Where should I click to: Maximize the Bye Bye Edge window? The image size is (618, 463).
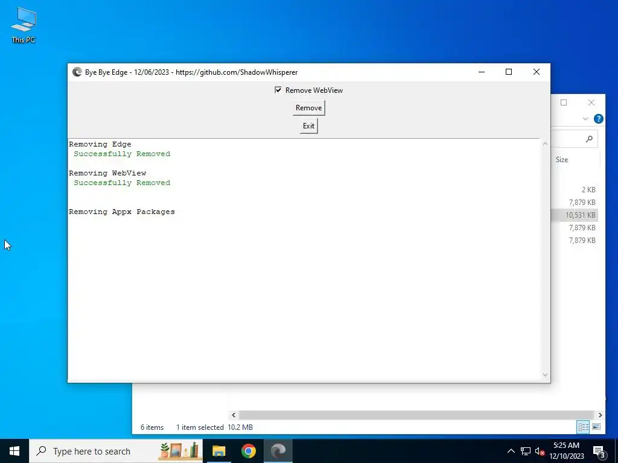509,72
